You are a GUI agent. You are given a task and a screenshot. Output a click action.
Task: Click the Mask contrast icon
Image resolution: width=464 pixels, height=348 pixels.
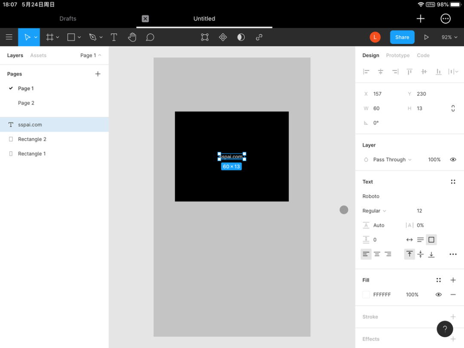click(241, 37)
